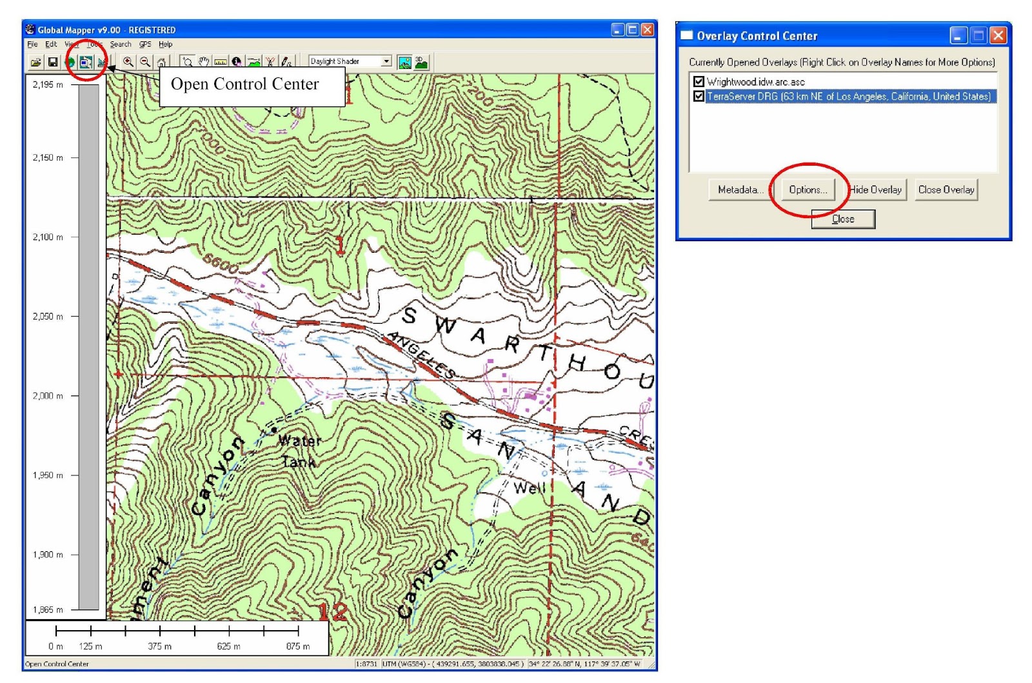Activate the Pan hand tool
1032x683 pixels.
click(x=204, y=61)
